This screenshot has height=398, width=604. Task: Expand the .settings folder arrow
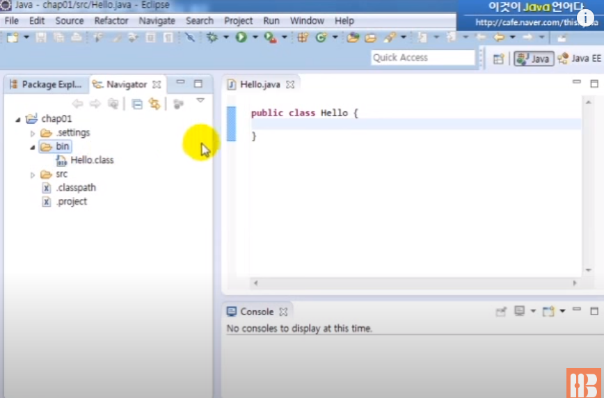(32, 134)
